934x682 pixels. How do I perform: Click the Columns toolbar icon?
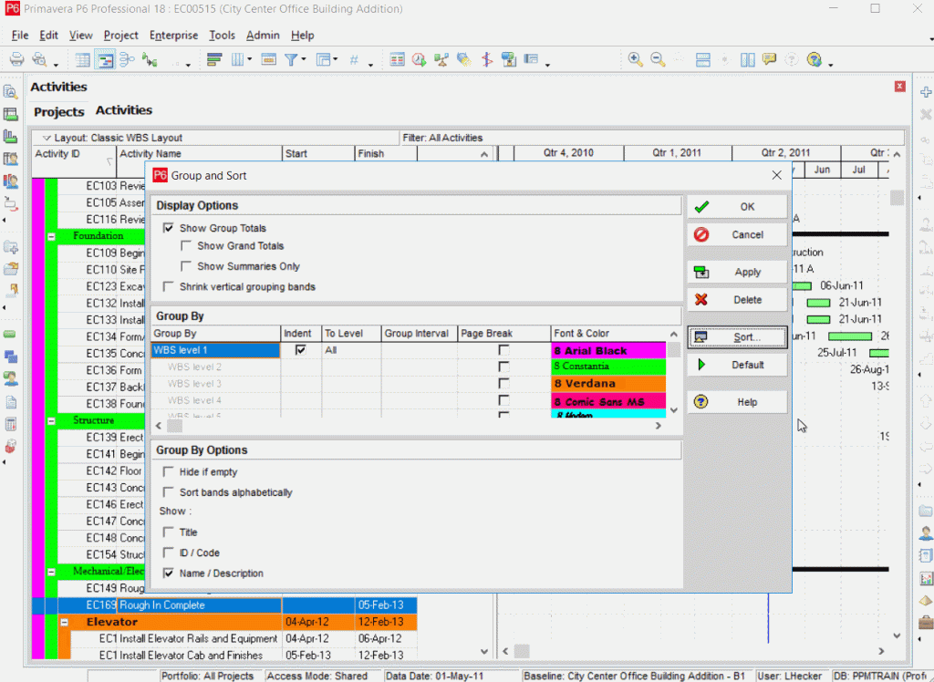click(238, 59)
